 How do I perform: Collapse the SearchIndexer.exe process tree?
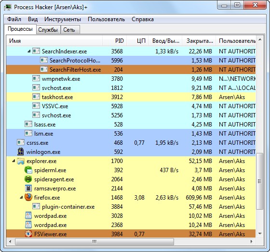tap(29, 51)
